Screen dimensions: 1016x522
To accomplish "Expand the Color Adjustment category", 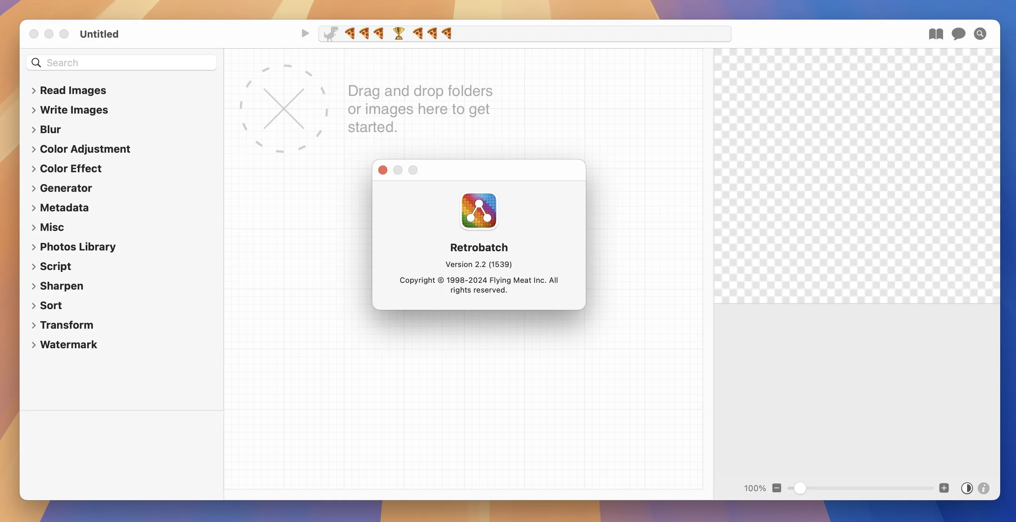I will (34, 149).
